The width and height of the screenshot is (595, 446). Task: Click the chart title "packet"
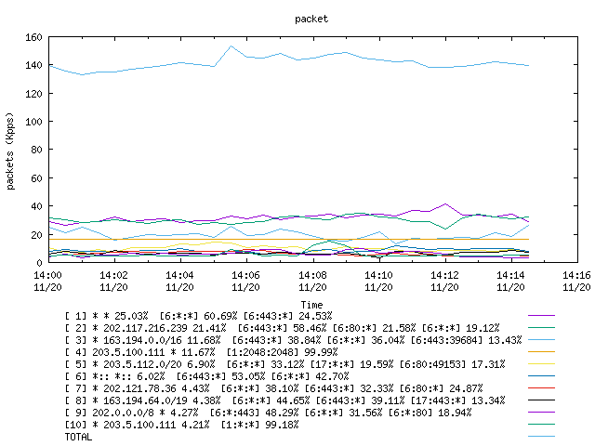[311, 19]
